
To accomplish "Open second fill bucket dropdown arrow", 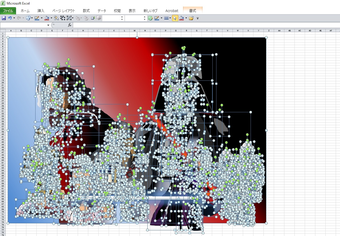I will pos(186,18).
